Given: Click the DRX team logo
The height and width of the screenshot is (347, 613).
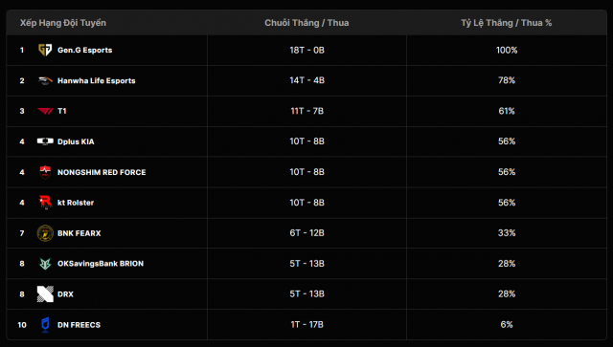Looking at the screenshot, I should coord(45,293).
